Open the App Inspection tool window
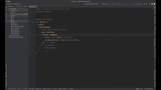 click(x=63, y=89)
